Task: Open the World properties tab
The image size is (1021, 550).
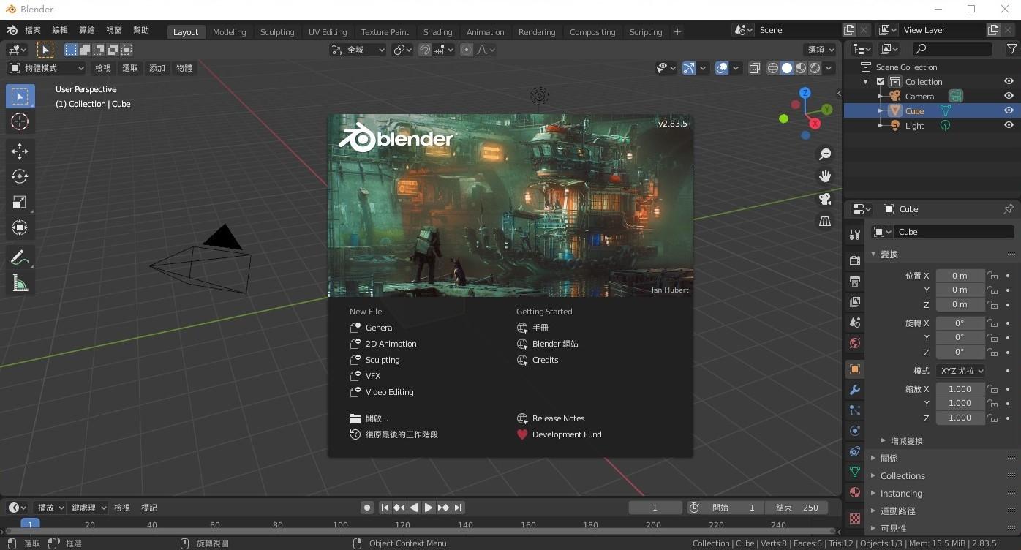Action: pos(854,343)
